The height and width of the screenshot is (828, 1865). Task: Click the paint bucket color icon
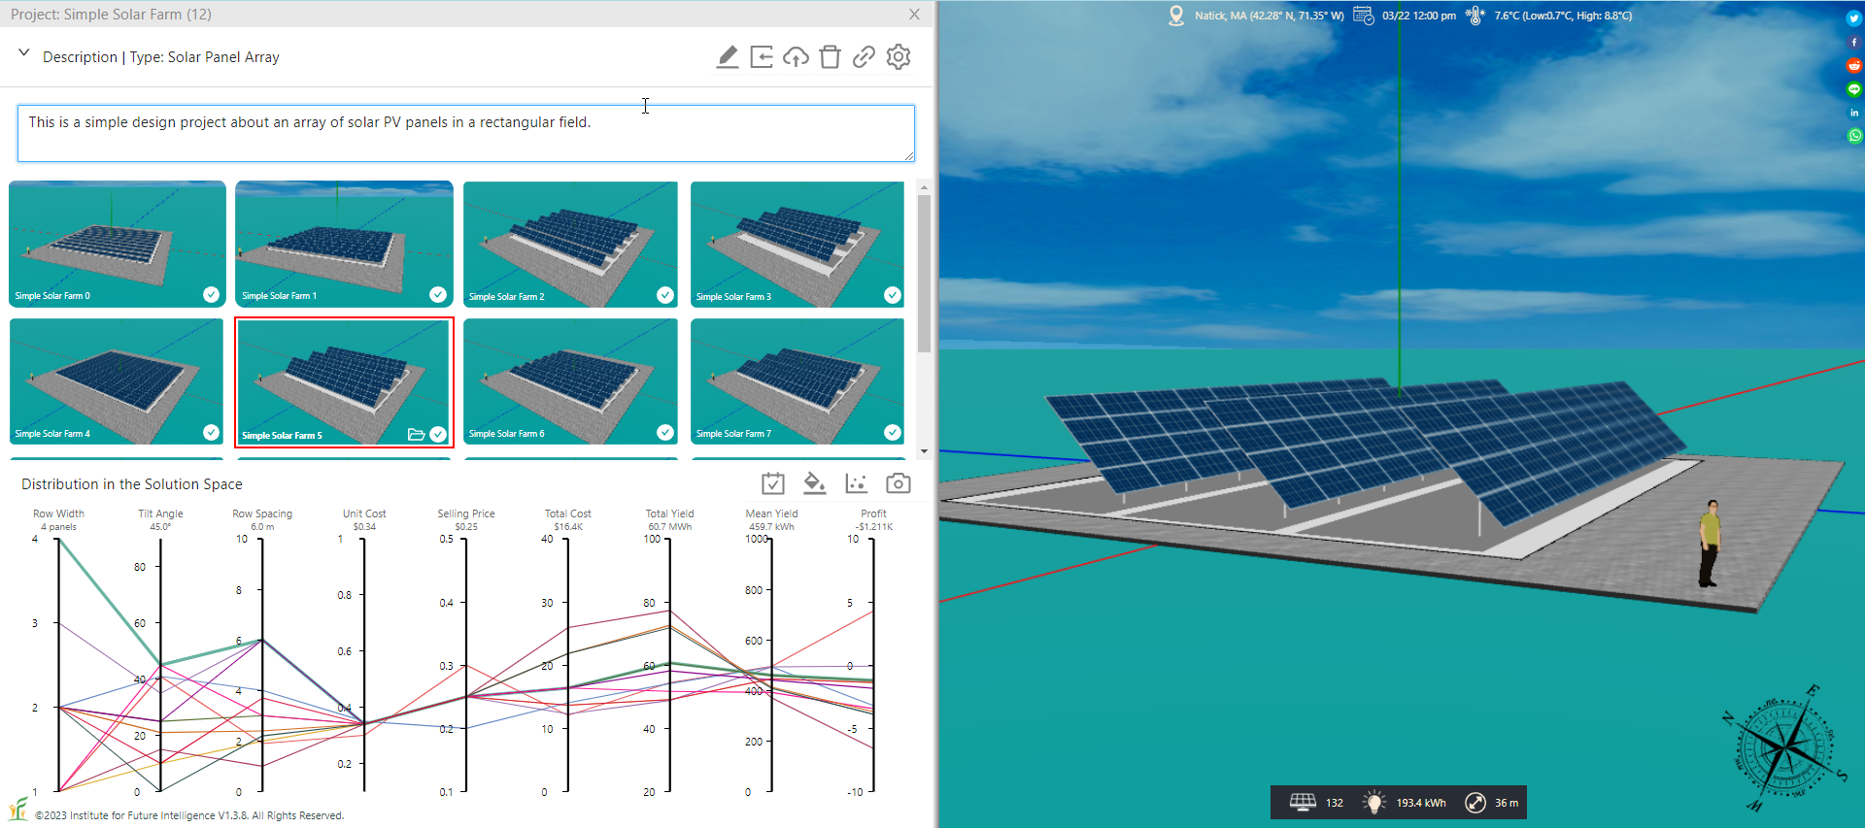pyautogui.click(x=814, y=483)
